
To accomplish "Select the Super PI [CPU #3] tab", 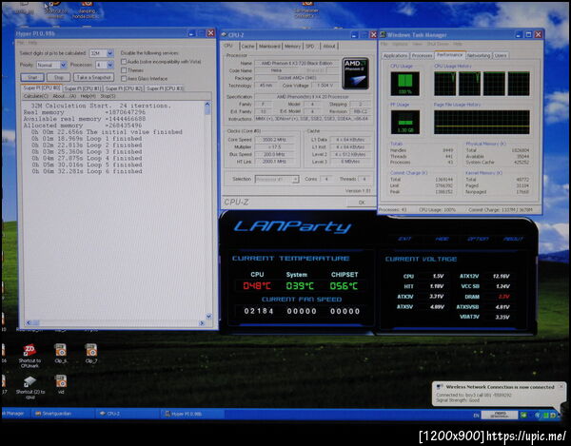I will point(165,88).
